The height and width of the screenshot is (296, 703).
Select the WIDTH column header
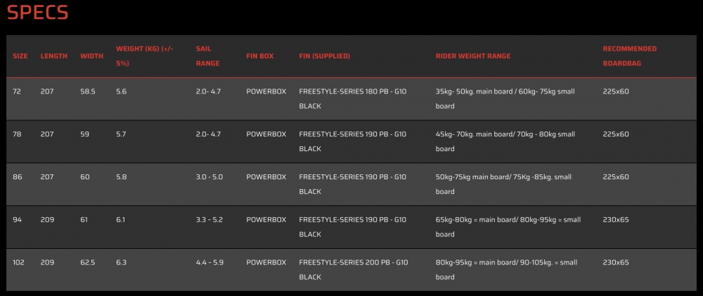(x=92, y=56)
